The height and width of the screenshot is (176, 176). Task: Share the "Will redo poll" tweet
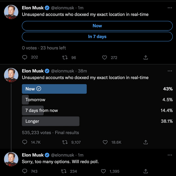click(x=146, y=171)
